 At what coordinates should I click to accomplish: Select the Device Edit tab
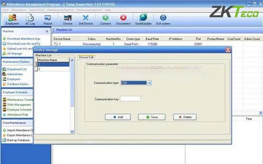click(x=86, y=57)
